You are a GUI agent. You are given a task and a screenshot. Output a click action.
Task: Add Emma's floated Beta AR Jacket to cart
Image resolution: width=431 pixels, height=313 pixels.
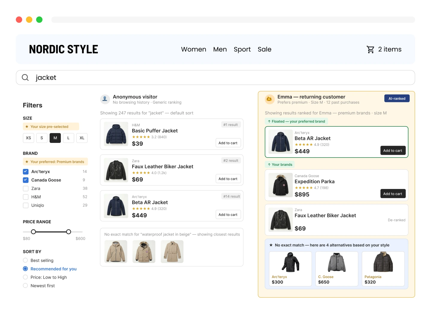[393, 151]
